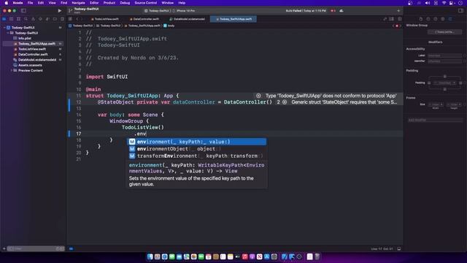Open the body symbol in the jump bar
The height and width of the screenshot is (263, 467).
(x=169, y=26)
